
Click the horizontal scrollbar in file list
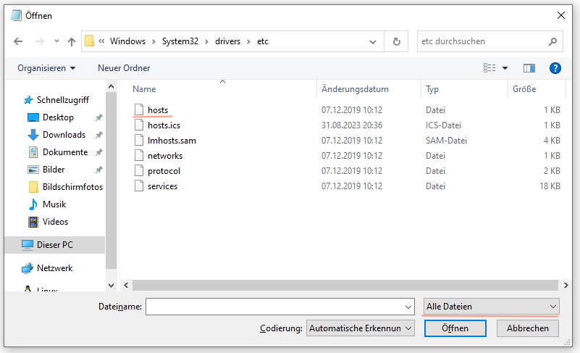pos(340,285)
